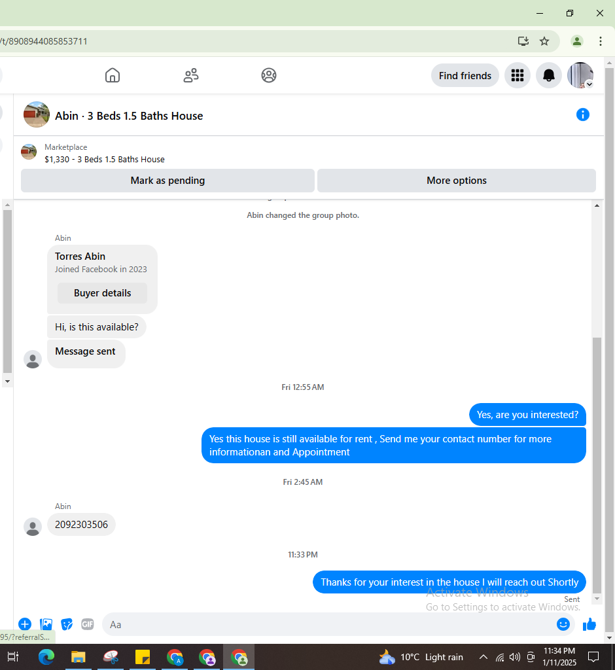This screenshot has height=670, width=615.
Task: Open the Friends icon in top navigation
Action: 190,75
